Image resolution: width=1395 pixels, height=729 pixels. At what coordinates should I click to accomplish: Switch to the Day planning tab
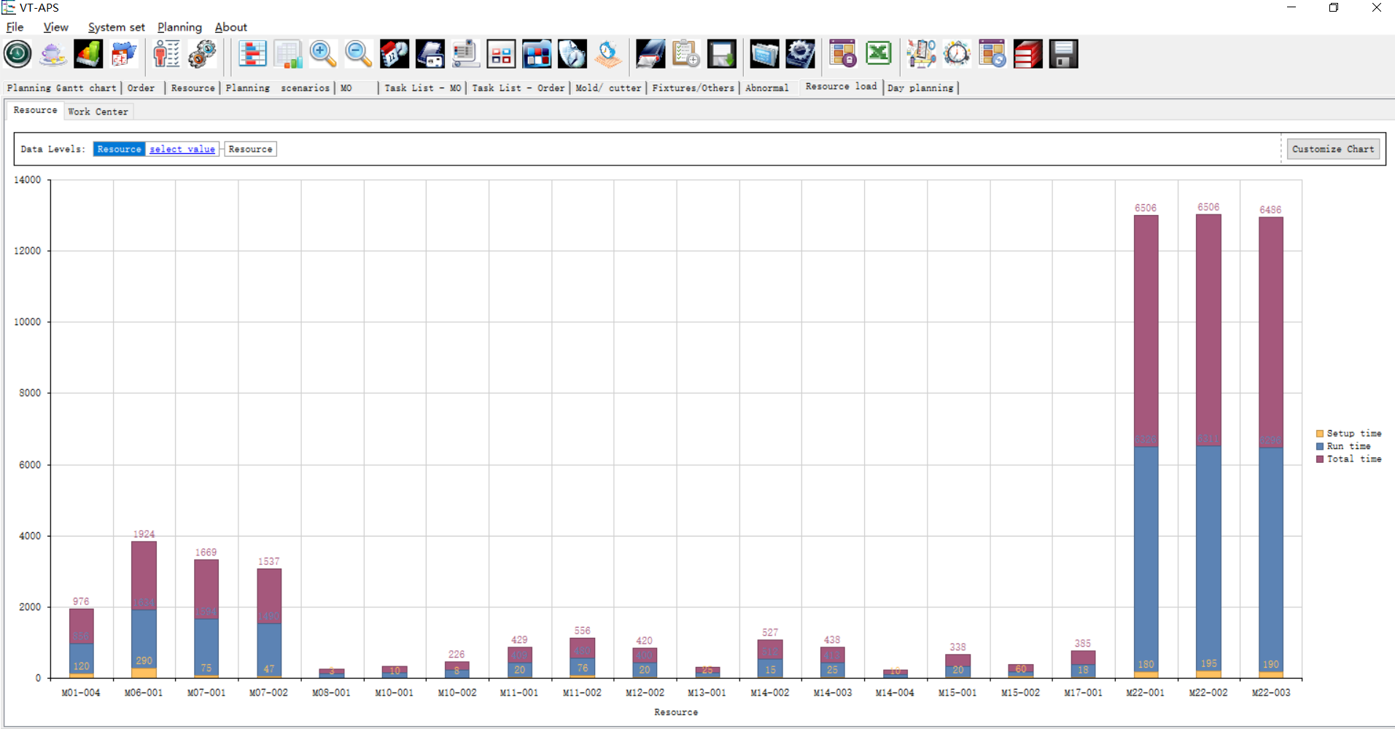click(920, 88)
